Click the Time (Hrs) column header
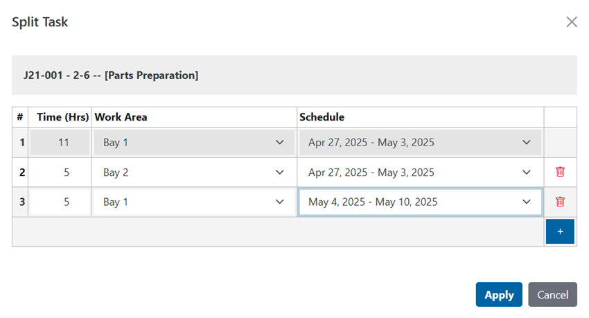The width and height of the screenshot is (589, 318). point(63,117)
